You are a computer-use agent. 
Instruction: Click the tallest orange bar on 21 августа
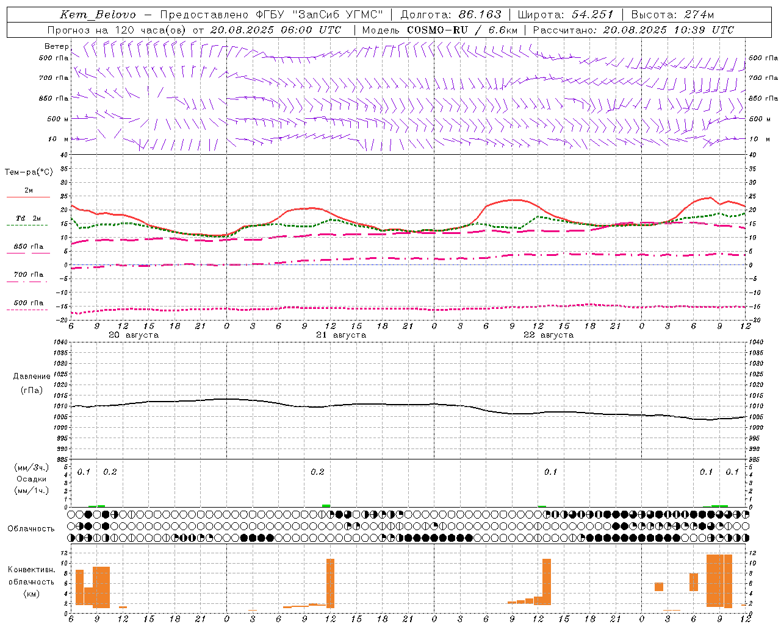tap(331, 583)
